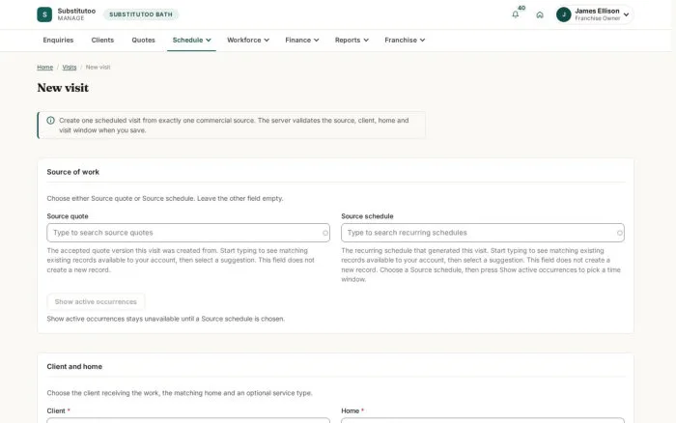Click the Home required field label
Image resolution: width=676 pixels, height=423 pixels.
pos(352,410)
